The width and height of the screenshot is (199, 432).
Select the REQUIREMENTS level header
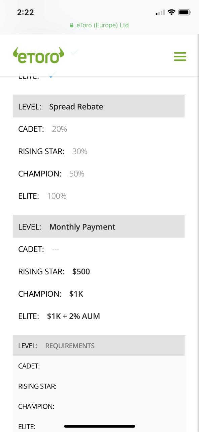[99, 346]
